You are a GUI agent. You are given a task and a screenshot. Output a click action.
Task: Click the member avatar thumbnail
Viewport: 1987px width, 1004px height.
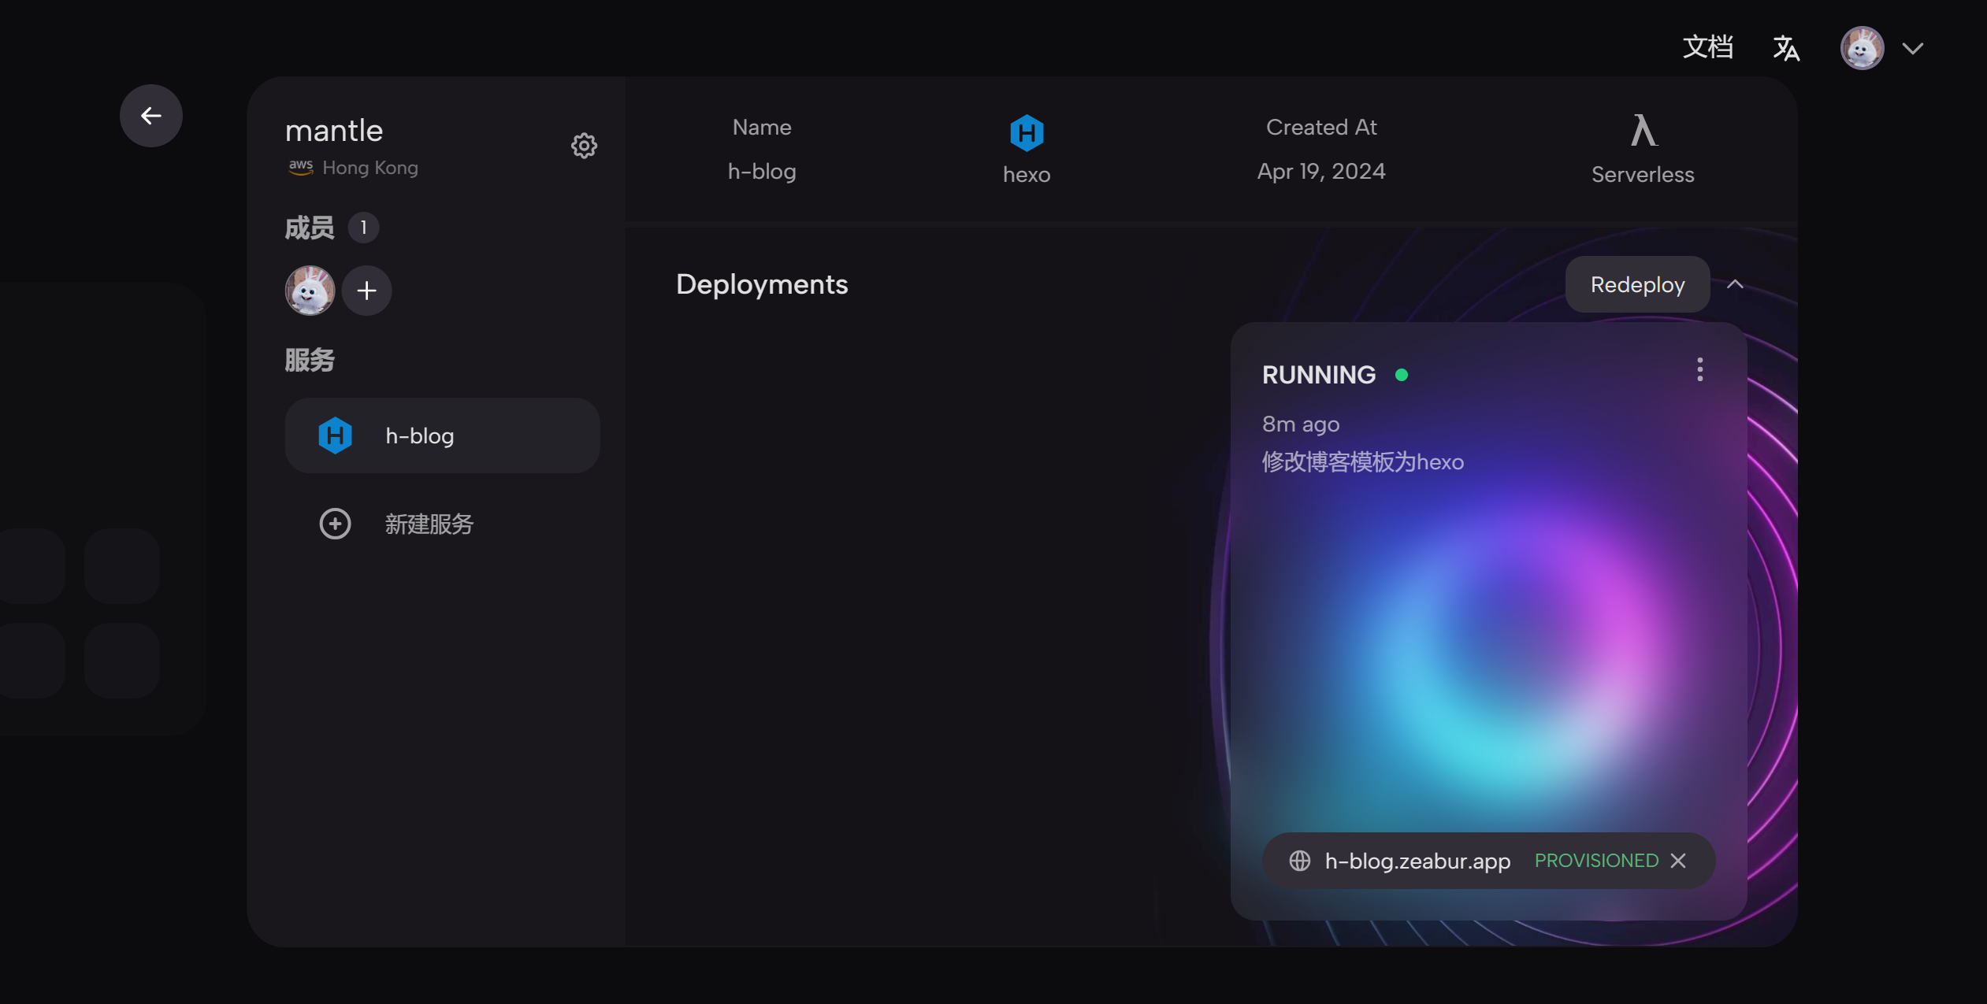(310, 291)
